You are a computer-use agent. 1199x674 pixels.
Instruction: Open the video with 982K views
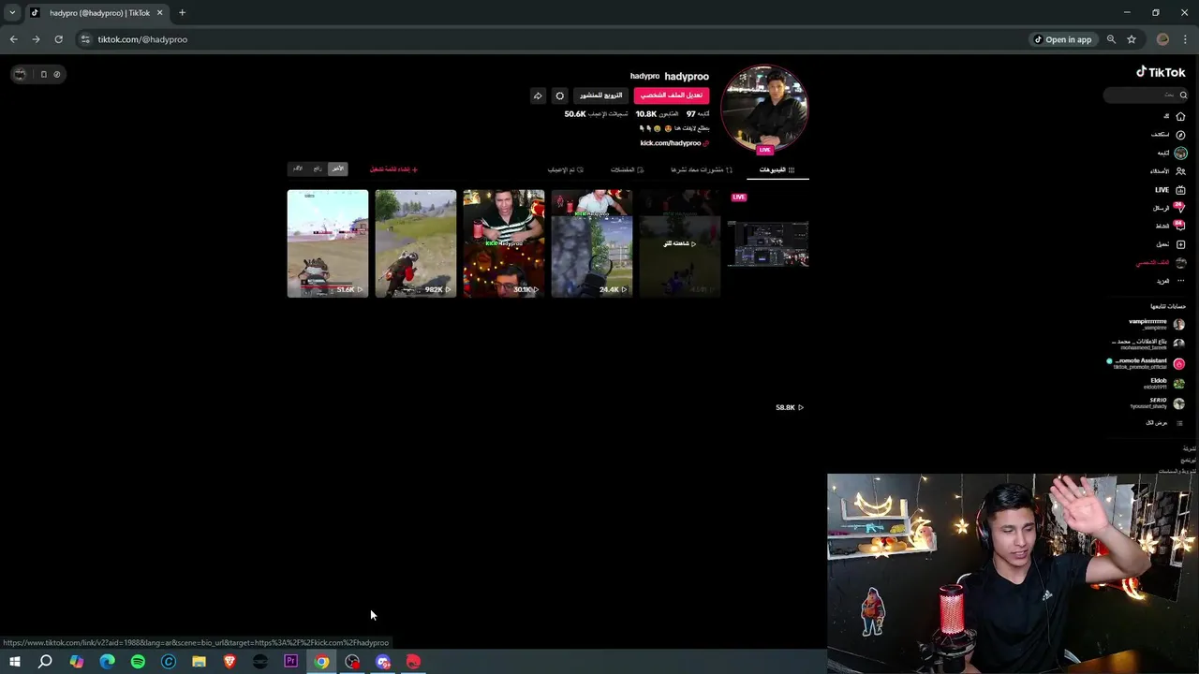416,243
